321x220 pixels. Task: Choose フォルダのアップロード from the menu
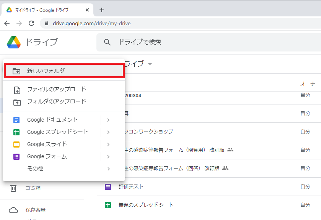click(64, 102)
